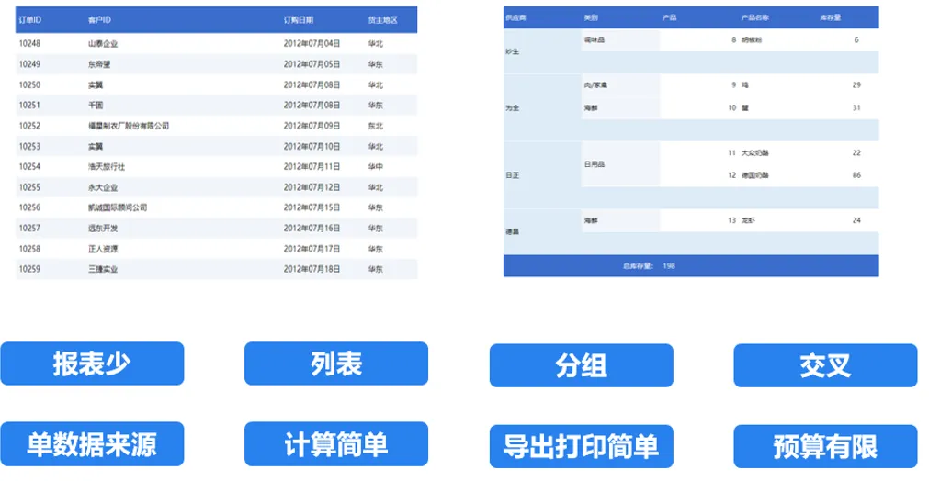This screenshot has height=481, width=929.
Task: Select the 预算有限 button
Action: 825,447
